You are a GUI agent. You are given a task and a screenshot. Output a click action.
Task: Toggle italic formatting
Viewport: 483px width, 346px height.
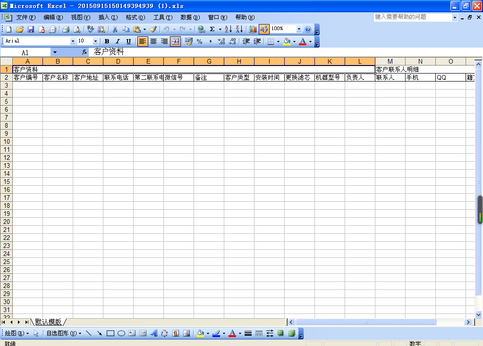click(118, 41)
